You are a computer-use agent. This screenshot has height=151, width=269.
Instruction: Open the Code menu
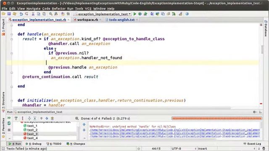[x=46, y=8]
